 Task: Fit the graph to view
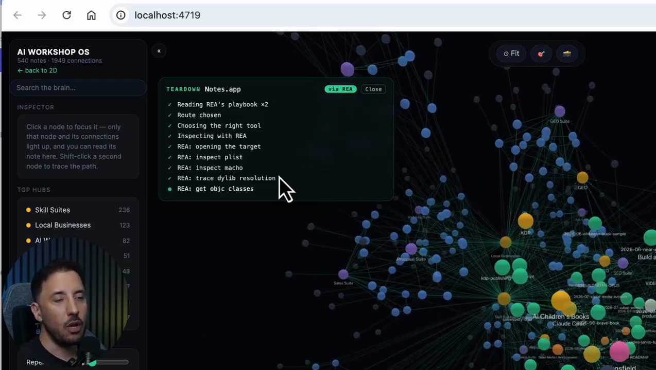pyautogui.click(x=511, y=53)
